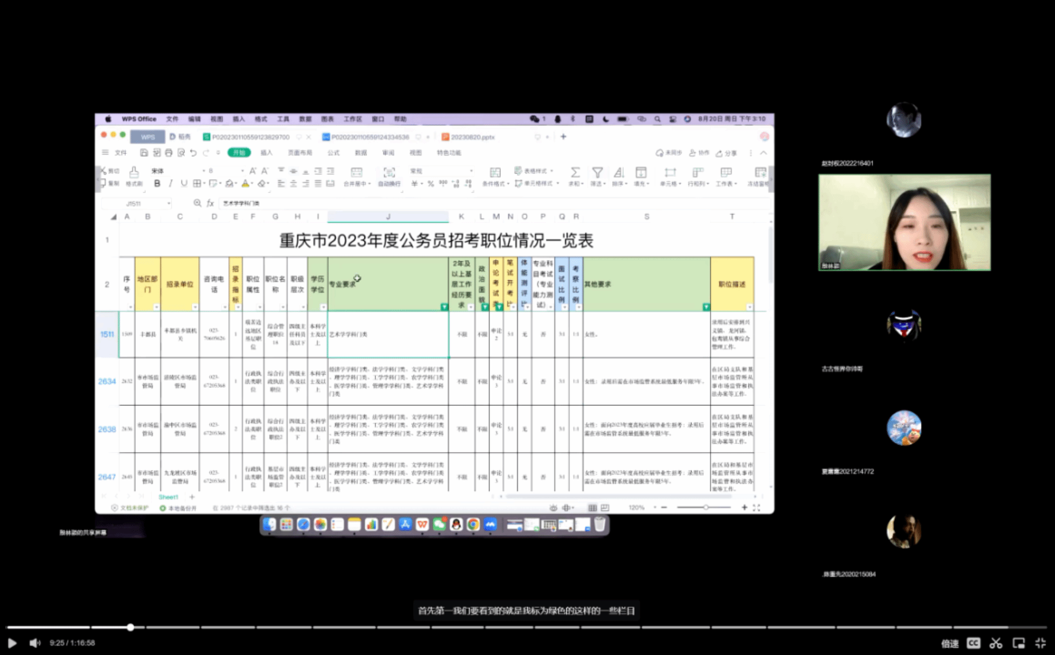Screen dimensions: 1055x655
Task: Play the video
Action: (12, 643)
